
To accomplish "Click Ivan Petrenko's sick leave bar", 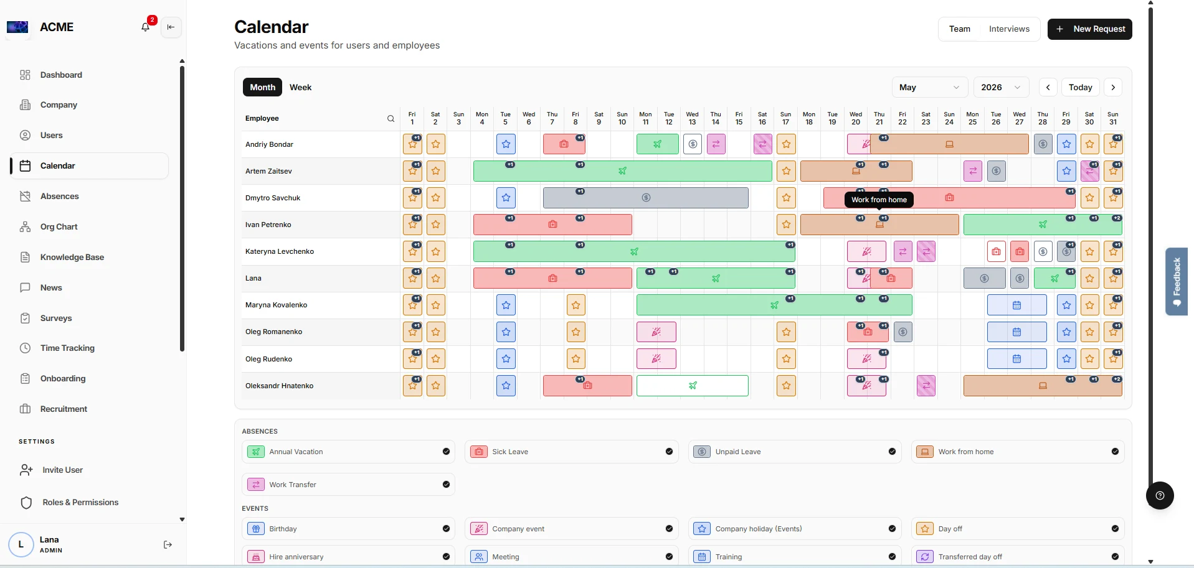I will pyautogui.click(x=552, y=225).
